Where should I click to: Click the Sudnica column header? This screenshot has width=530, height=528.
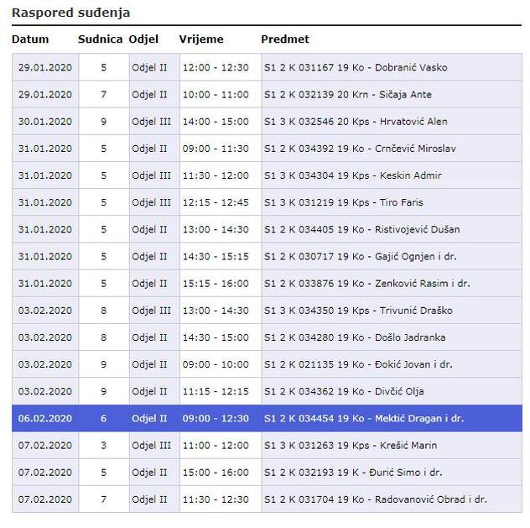coord(100,39)
